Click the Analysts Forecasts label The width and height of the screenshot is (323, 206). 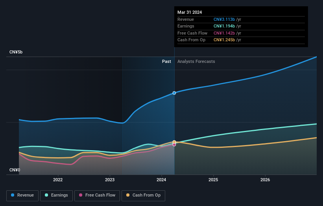point(196,61)
